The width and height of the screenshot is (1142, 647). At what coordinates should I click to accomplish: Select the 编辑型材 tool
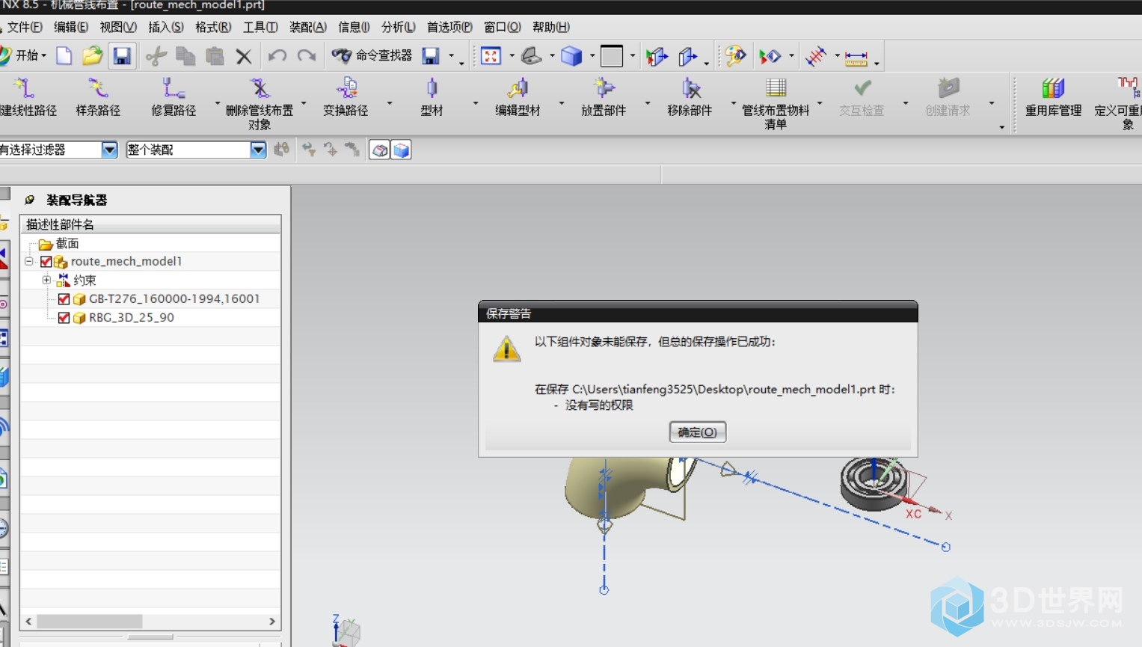pyautogui.click(x=518, y=98)
